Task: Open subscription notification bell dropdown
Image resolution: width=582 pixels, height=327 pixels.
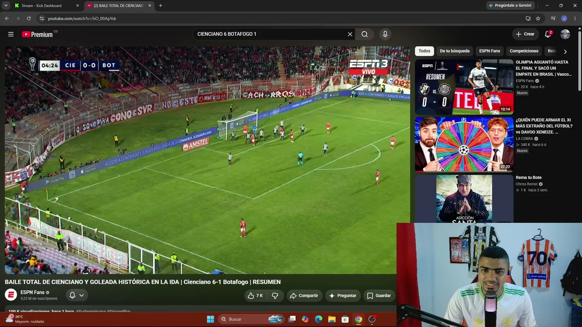Action: pos(76,295)
